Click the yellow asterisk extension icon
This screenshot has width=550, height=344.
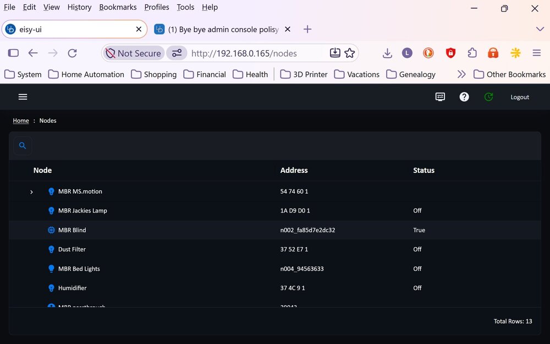coord(515,53)
